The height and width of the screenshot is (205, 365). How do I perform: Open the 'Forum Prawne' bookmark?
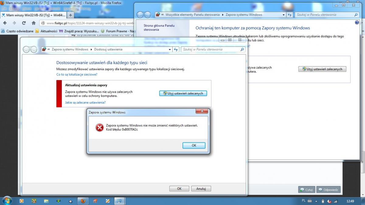[118, 31]
